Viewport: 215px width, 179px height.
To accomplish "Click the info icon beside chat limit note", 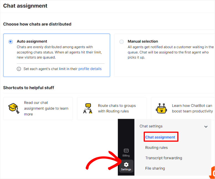I will click(19, 69).
